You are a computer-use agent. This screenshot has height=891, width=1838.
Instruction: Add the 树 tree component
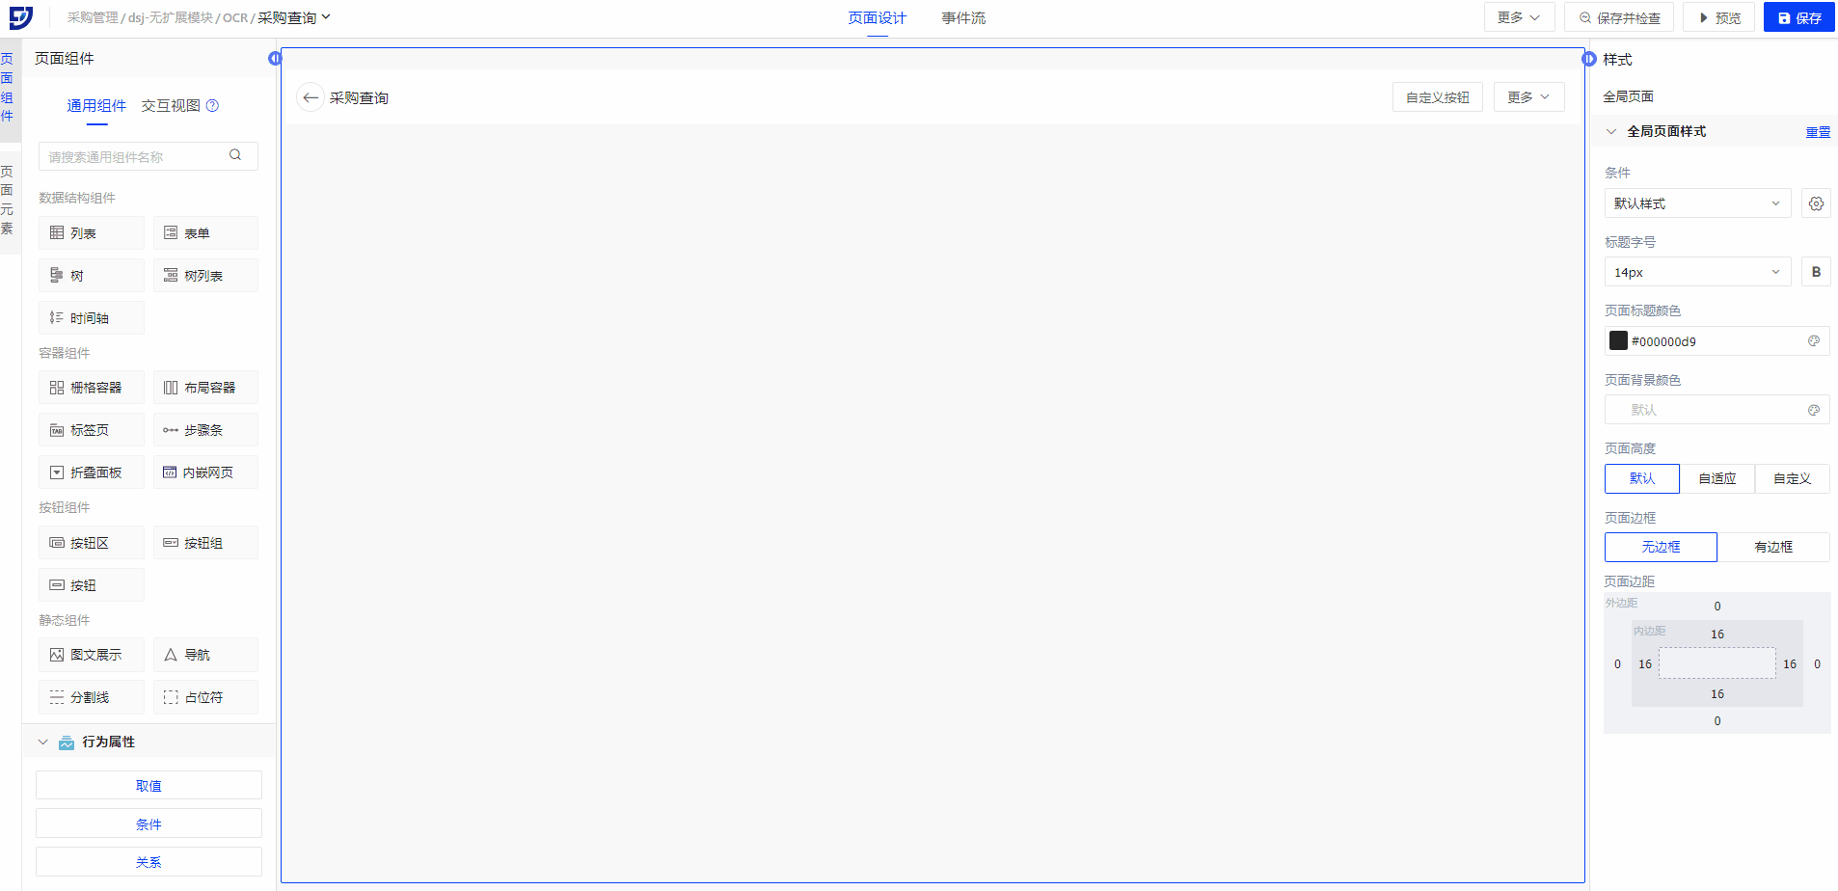pyautogui.click(x=92, y=276)
